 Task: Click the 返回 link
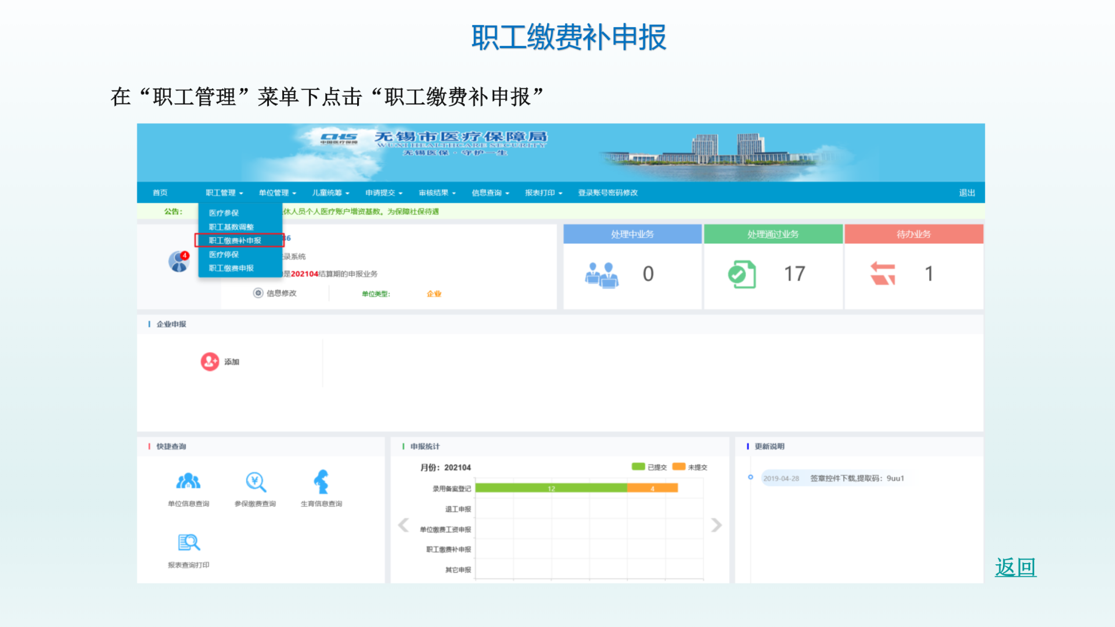click(1015, 567)
